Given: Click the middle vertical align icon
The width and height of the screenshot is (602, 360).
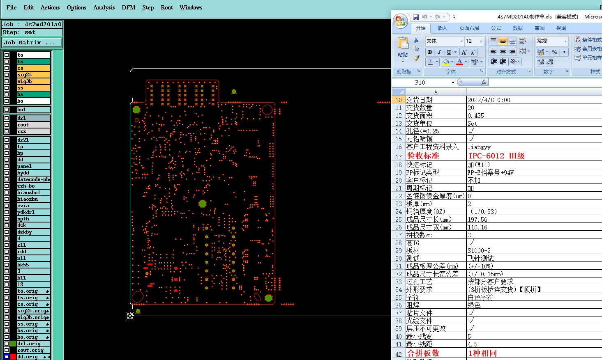Looking at the screenshot, I should coord(503,41).
